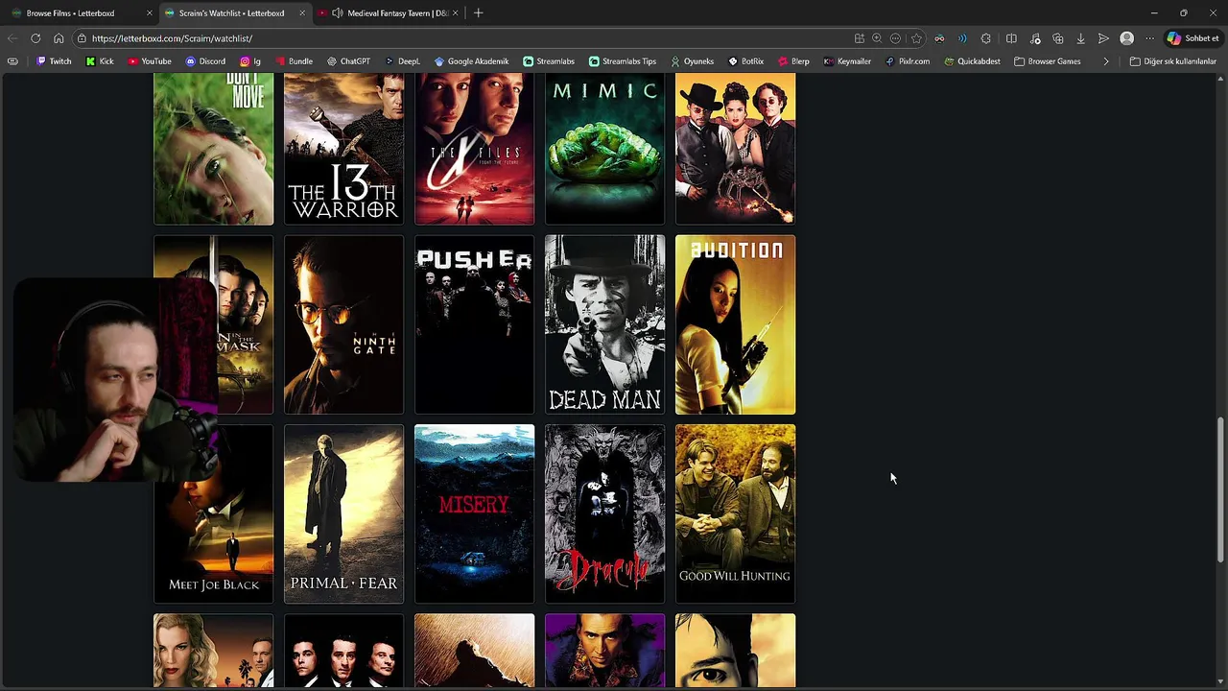The image size is (1228, 691).
Task: Open the Twitch bookmark
Action: tap(54, 61)
